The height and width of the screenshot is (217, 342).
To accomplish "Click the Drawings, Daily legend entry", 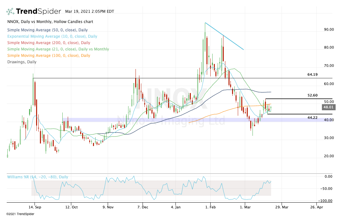I will (22, 62).
